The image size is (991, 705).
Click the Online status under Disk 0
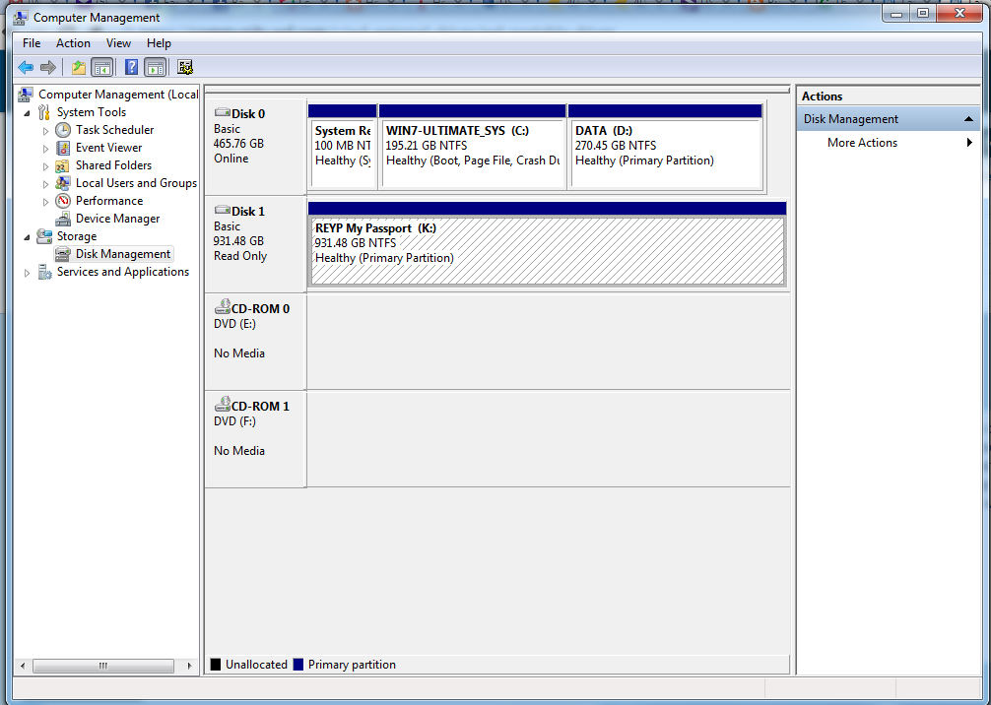(x=231, y=159)
